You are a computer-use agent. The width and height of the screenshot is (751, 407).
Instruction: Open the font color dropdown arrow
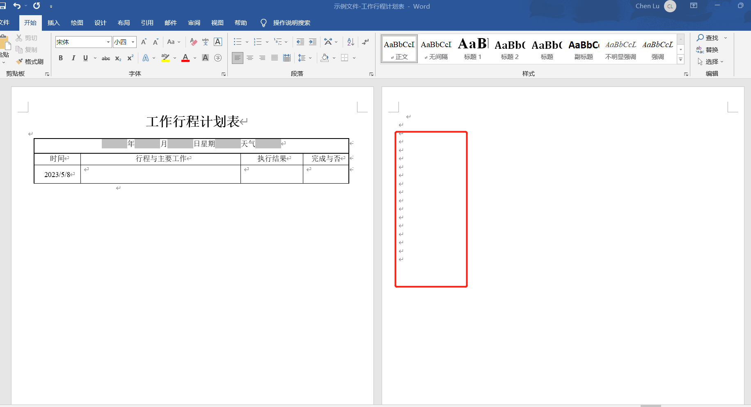tap(195, 58)
